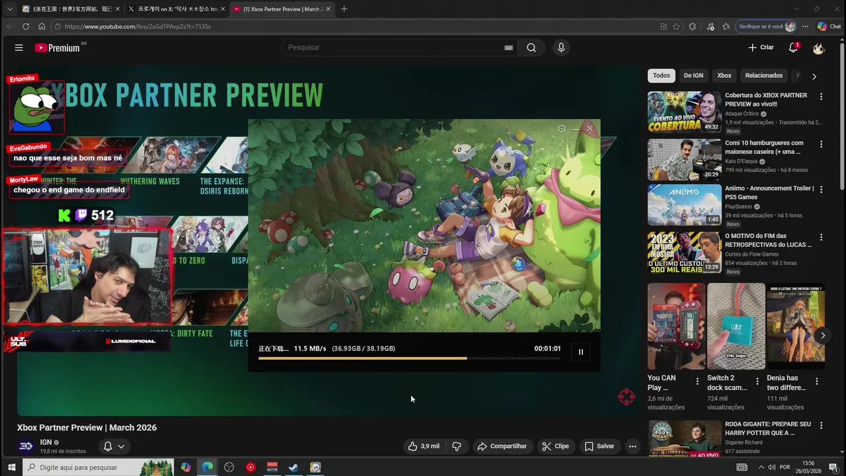
Task: Open options for You CAN Play short
Action: pyautogui.click(x=697, y=381)
